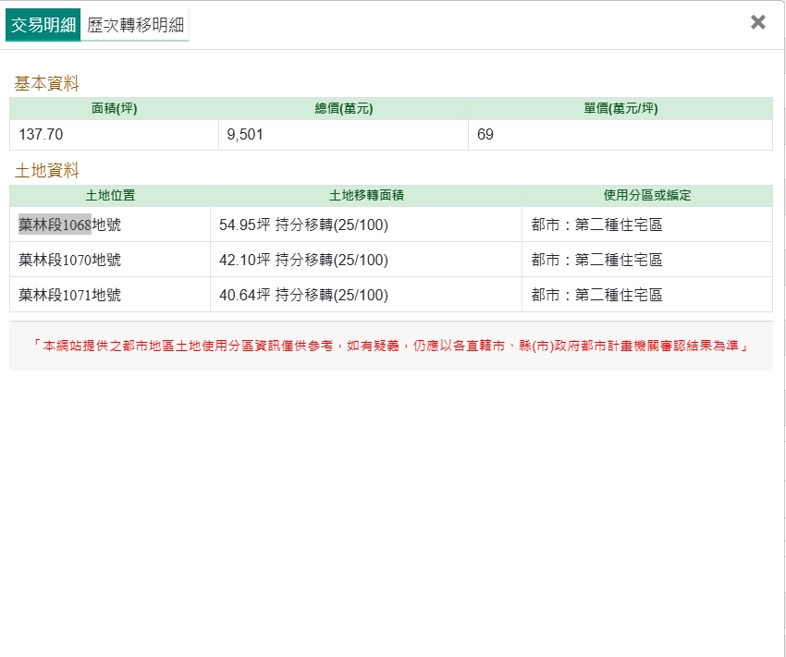This screenshot has height=657, width=786.
Task: Click the 面積(坪) column header
Action: click(114, 109)
